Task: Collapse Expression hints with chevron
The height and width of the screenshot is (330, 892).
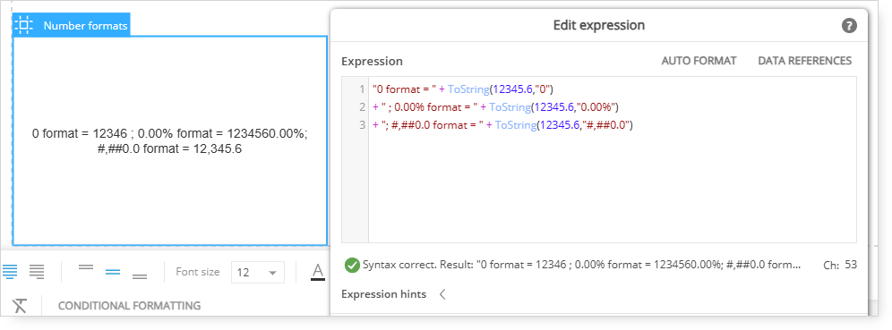Action: (x=442, y=294)
